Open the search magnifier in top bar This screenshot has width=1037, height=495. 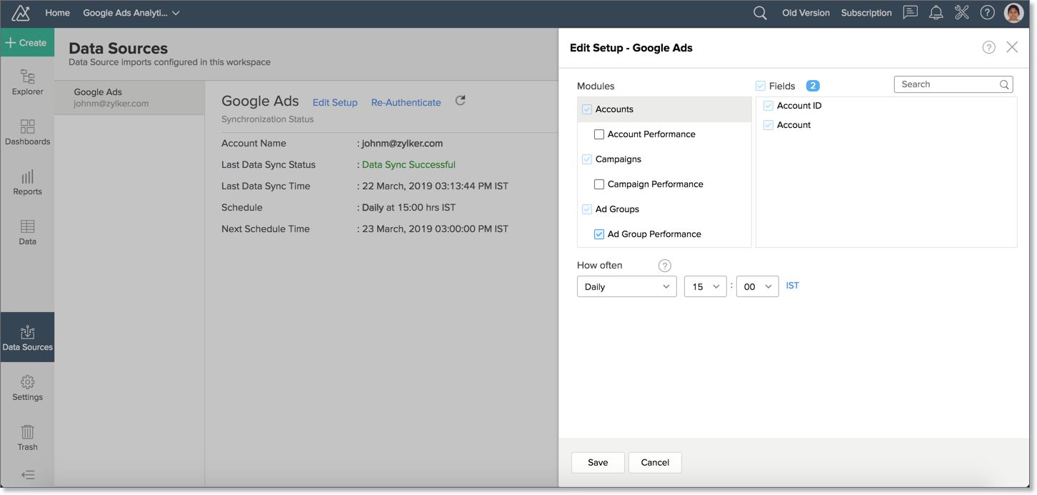pos(760,13)
